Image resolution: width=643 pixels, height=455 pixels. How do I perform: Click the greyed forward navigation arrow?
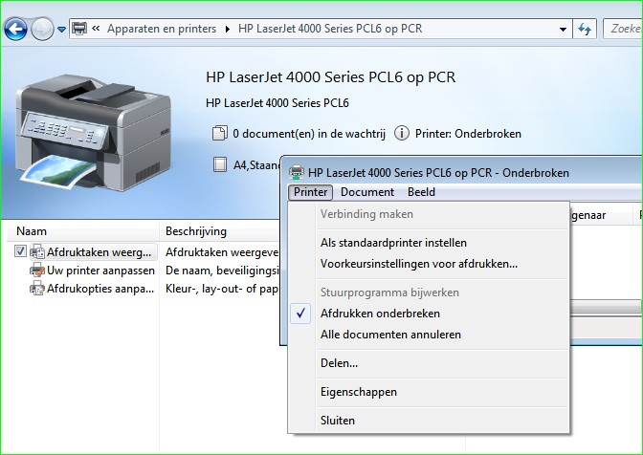click(x=42, y=29)
